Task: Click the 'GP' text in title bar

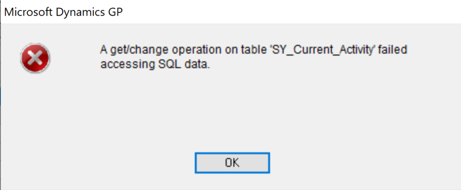Action: (x=116, y=13)
